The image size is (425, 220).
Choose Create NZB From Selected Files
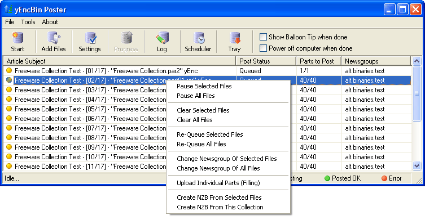point(228,197)
